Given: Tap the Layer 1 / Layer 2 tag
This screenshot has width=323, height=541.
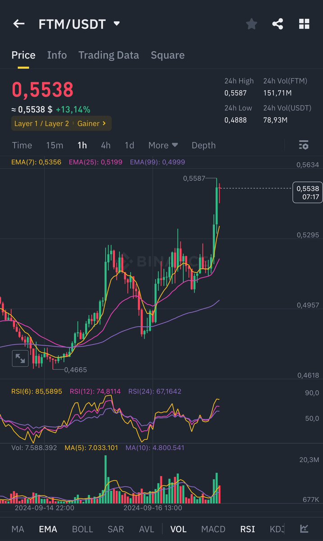Looking at the screenshot, I should 41,123.
